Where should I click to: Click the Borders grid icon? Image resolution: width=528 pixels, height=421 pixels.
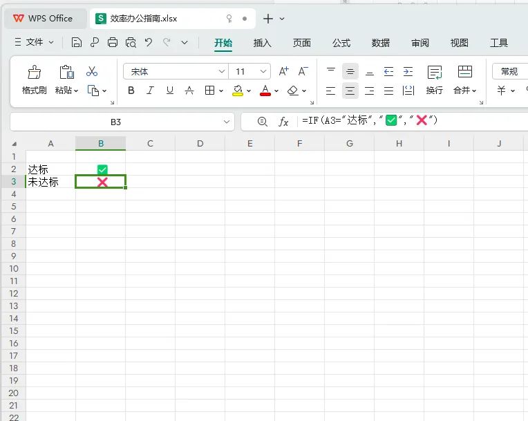point(210,91)
